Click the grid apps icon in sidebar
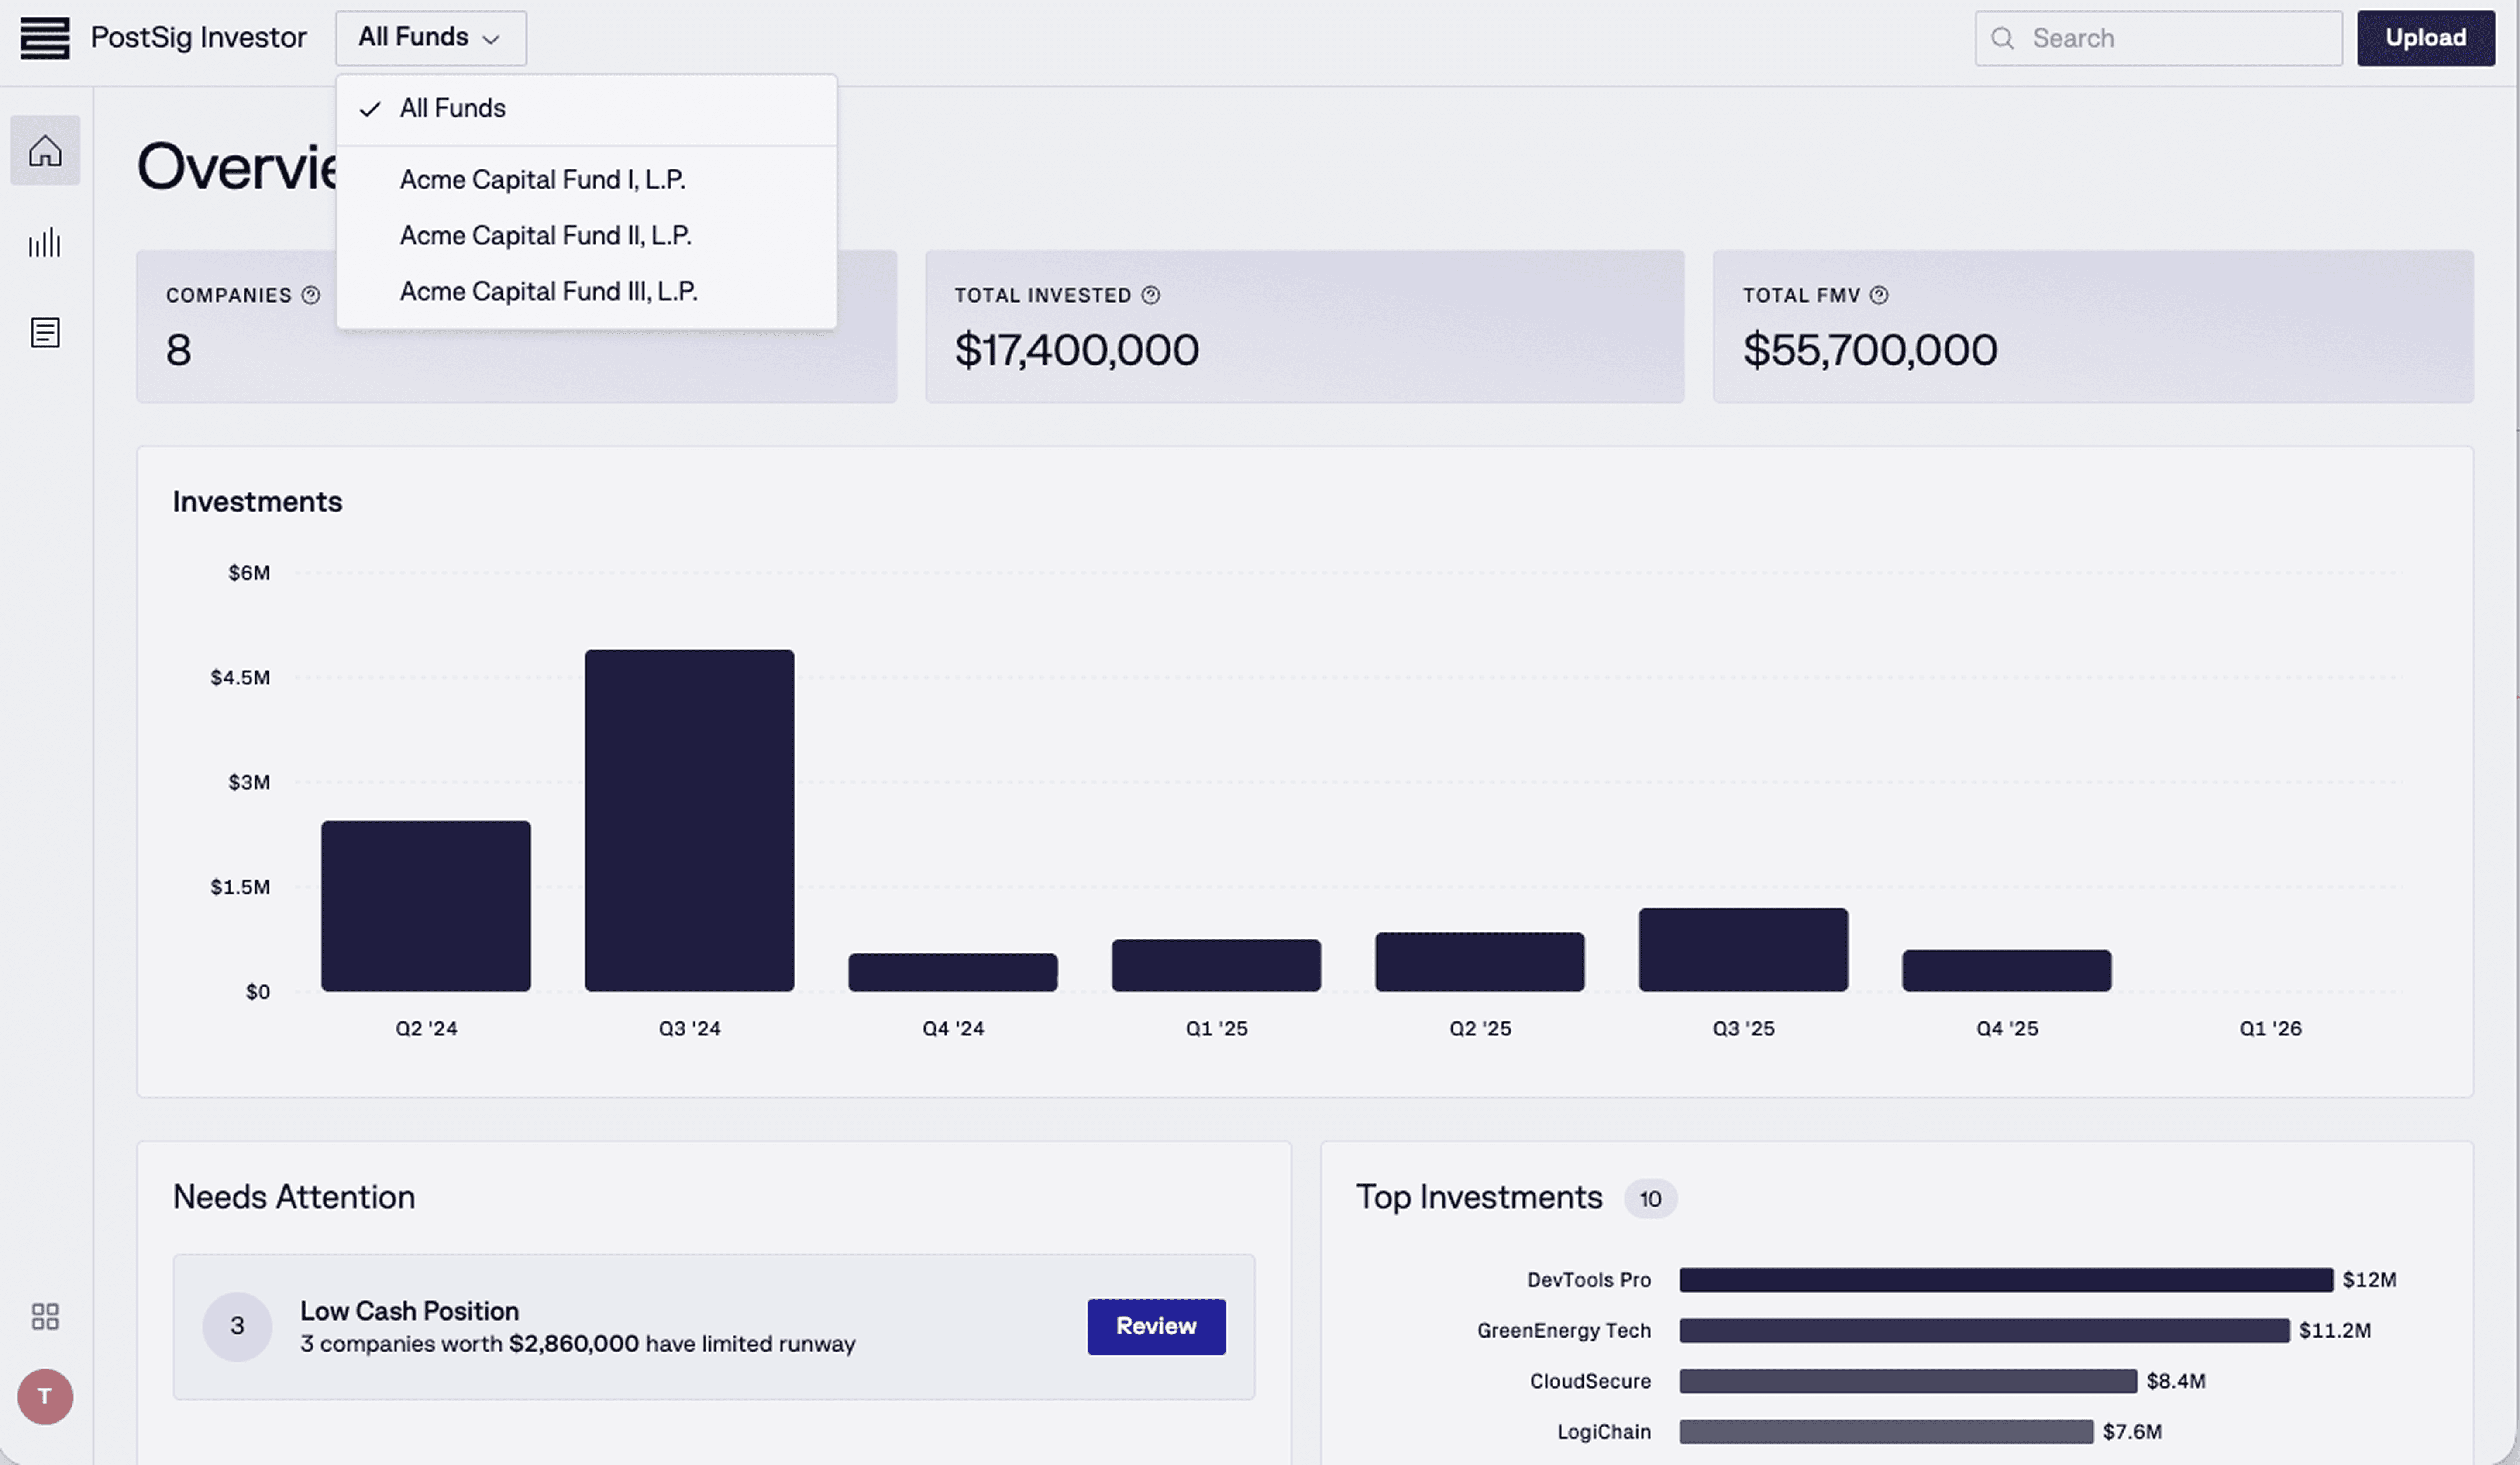 point(45,1316)
